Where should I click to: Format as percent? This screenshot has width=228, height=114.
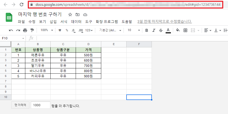(x=67, y=30)
